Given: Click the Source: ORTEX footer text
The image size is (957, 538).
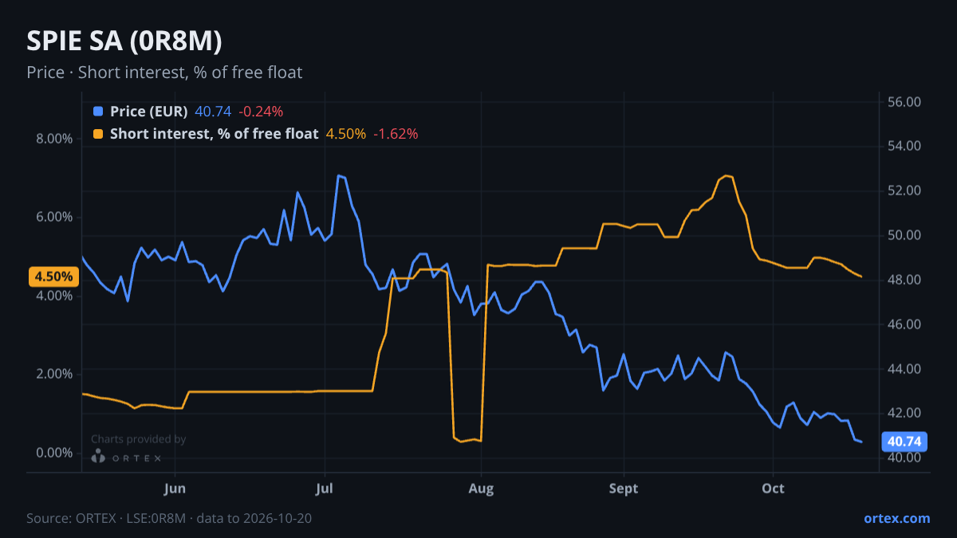Looking at the screenshot, I should tap(169, 518).
